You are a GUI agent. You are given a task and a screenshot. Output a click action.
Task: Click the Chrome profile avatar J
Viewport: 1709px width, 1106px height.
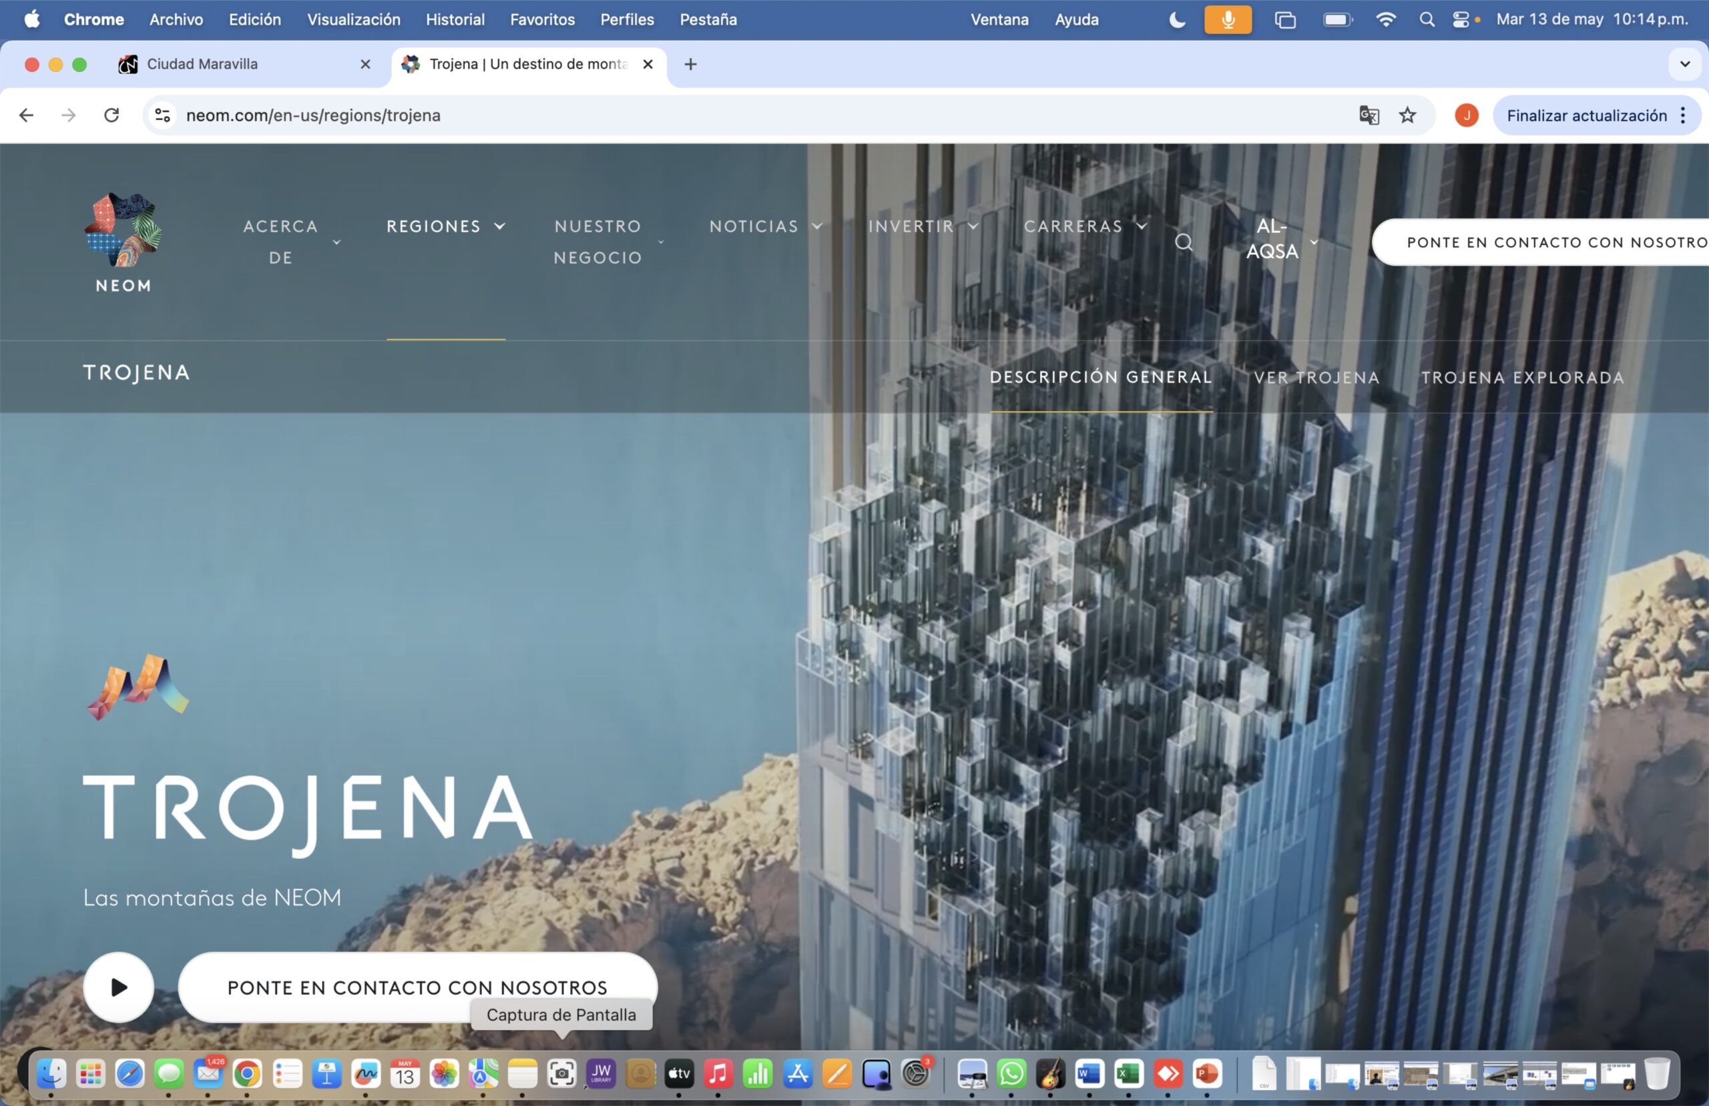pyautogui.click(x=1466, y=115)
